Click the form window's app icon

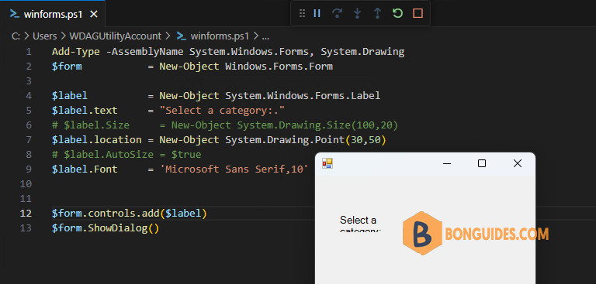click(327, 163)
